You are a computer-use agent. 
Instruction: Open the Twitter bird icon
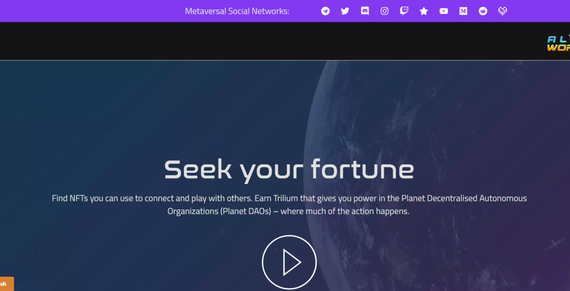pos(345,11)
